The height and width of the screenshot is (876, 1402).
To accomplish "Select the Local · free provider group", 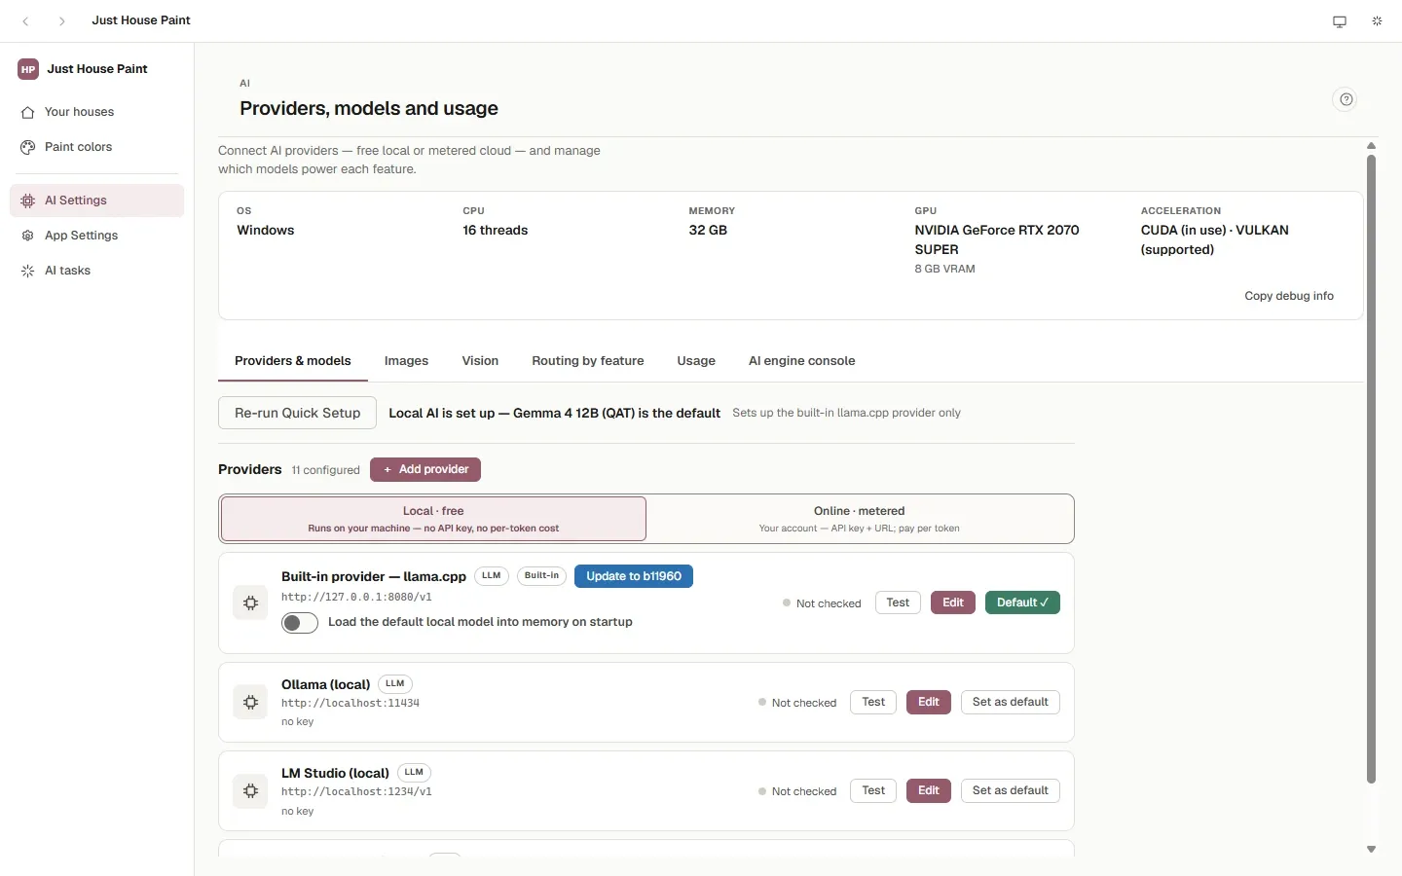I will click(433, 519).
